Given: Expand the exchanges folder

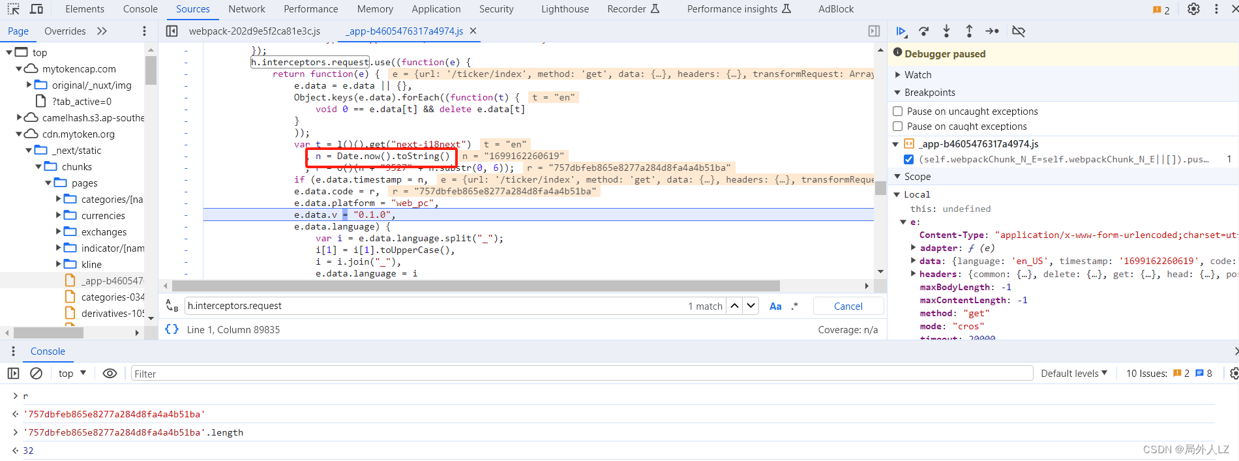Looking at the screenshot, I should pyautogui.click(x=59, y=231).
